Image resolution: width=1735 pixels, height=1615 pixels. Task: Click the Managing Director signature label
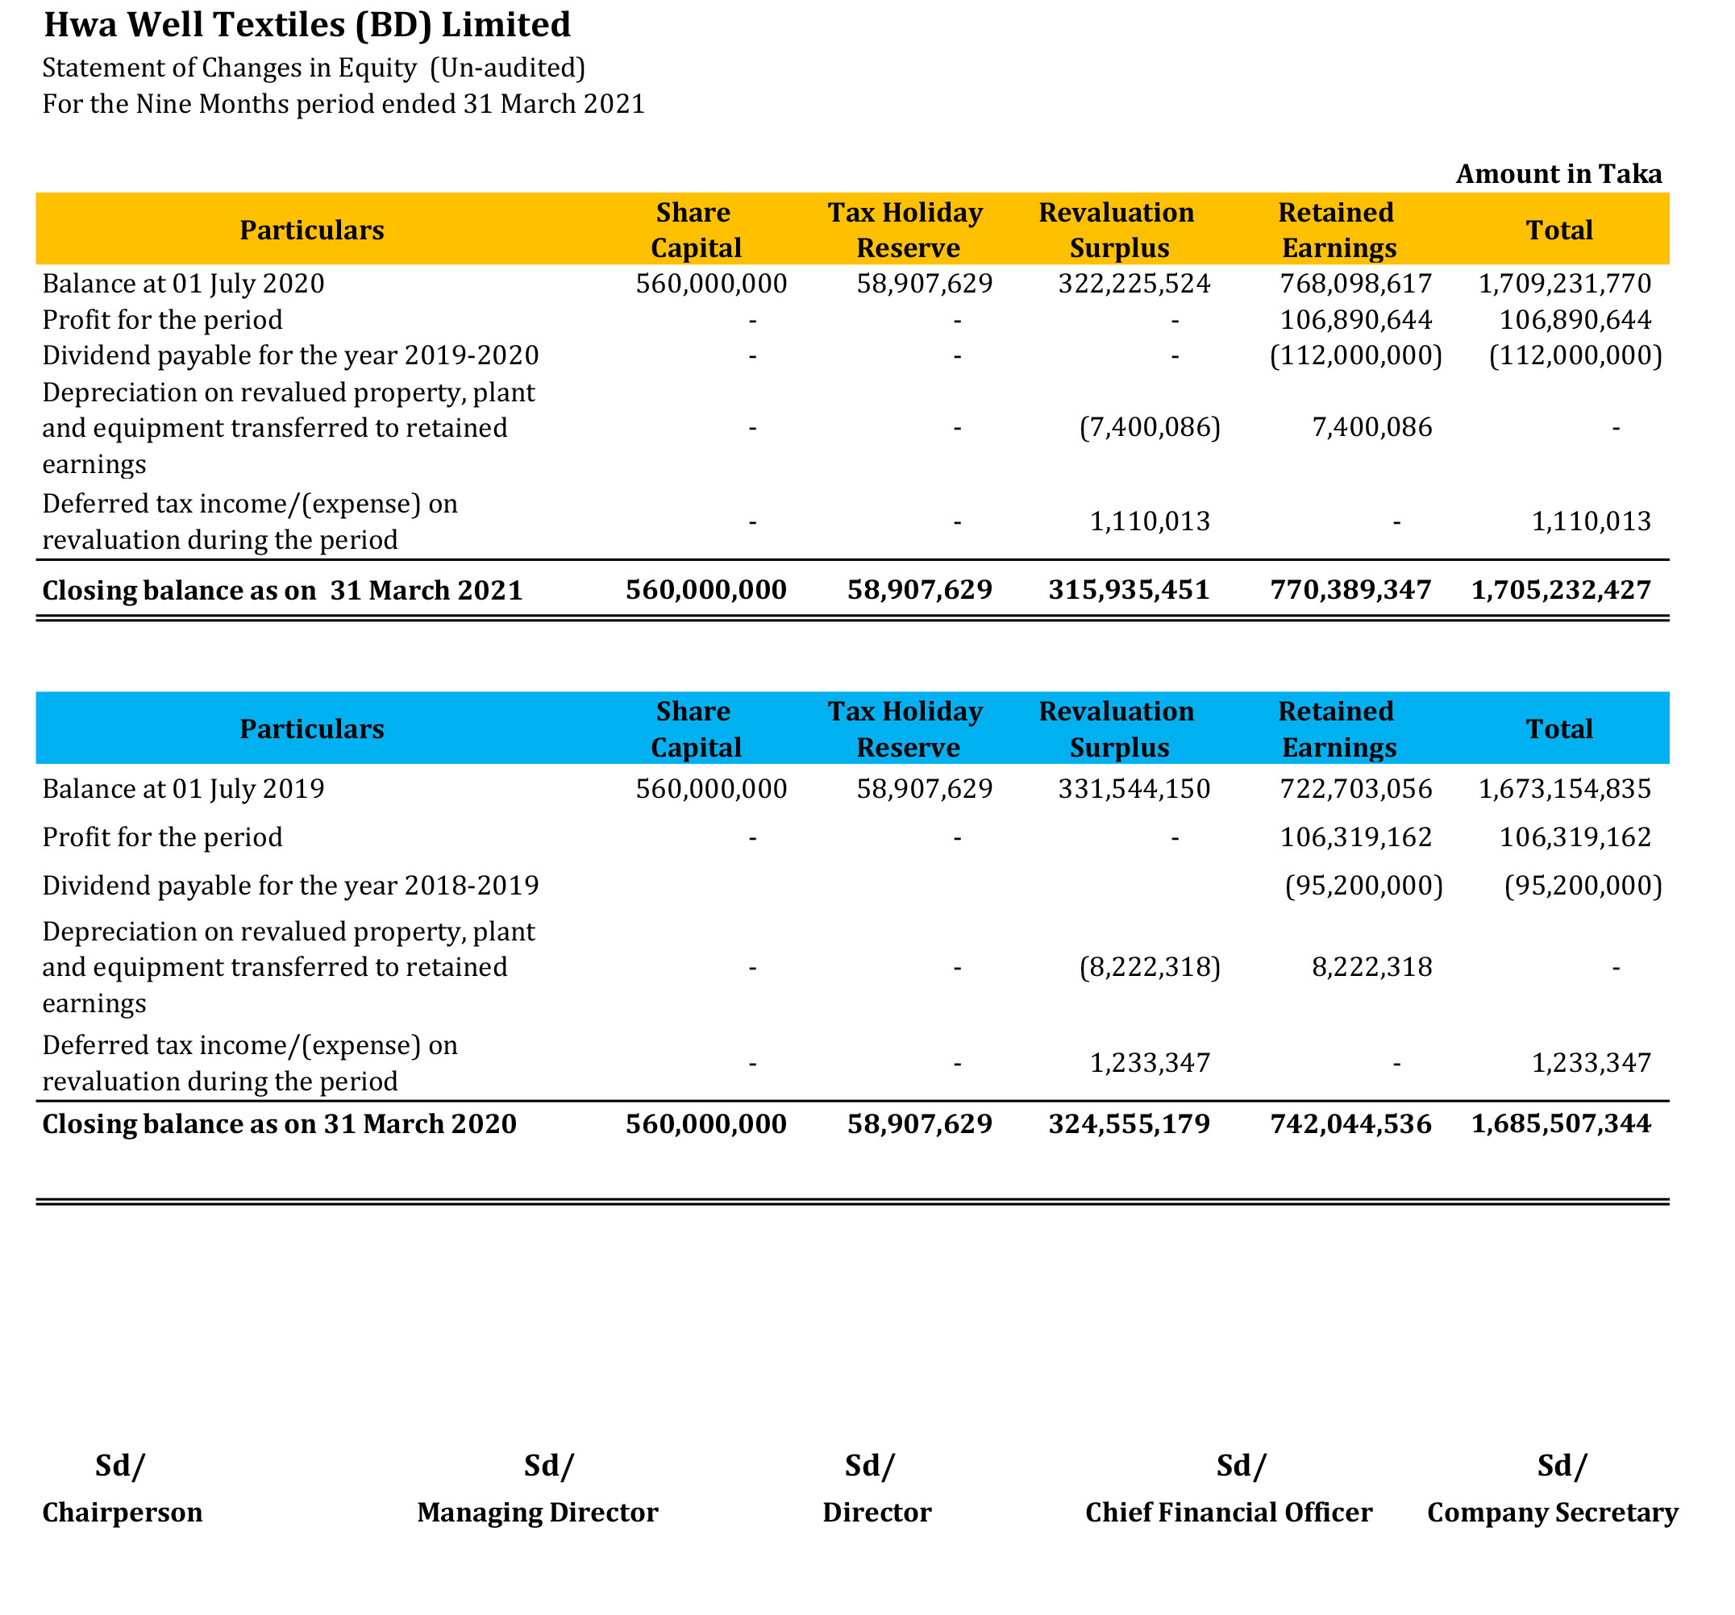tap(538, 1511)
